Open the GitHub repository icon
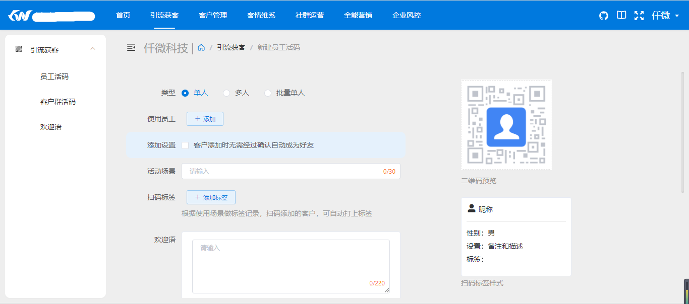This screenshot has height=304, width=689. 604,16
